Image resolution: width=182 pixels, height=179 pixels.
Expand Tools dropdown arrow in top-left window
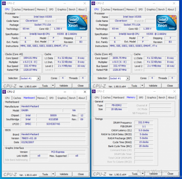(53, 86)
